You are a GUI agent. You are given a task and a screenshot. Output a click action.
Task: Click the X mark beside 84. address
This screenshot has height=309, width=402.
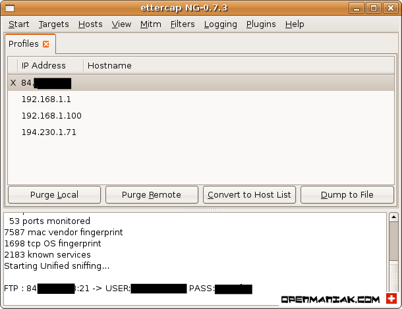coord(13,83)
